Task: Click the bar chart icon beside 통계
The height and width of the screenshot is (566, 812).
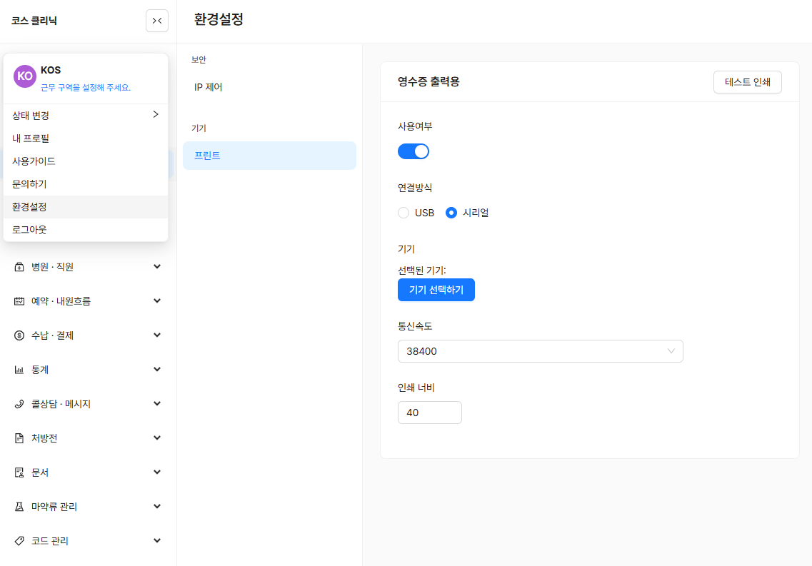Action: click(19, 370)
